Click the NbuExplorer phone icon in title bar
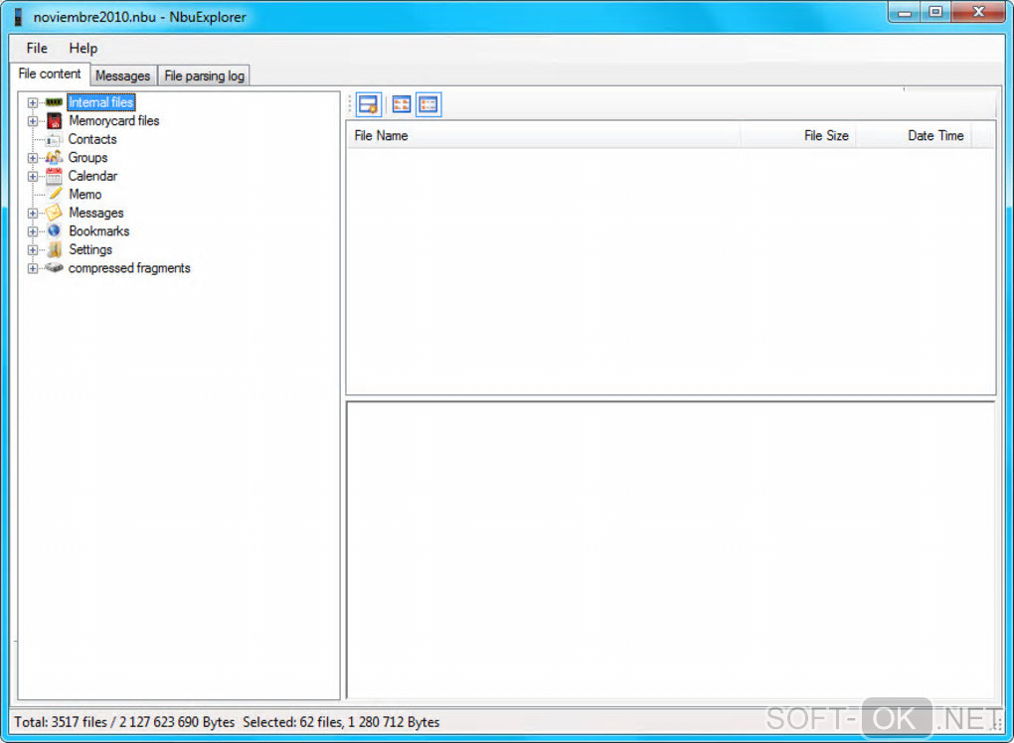 coord(18,18)
